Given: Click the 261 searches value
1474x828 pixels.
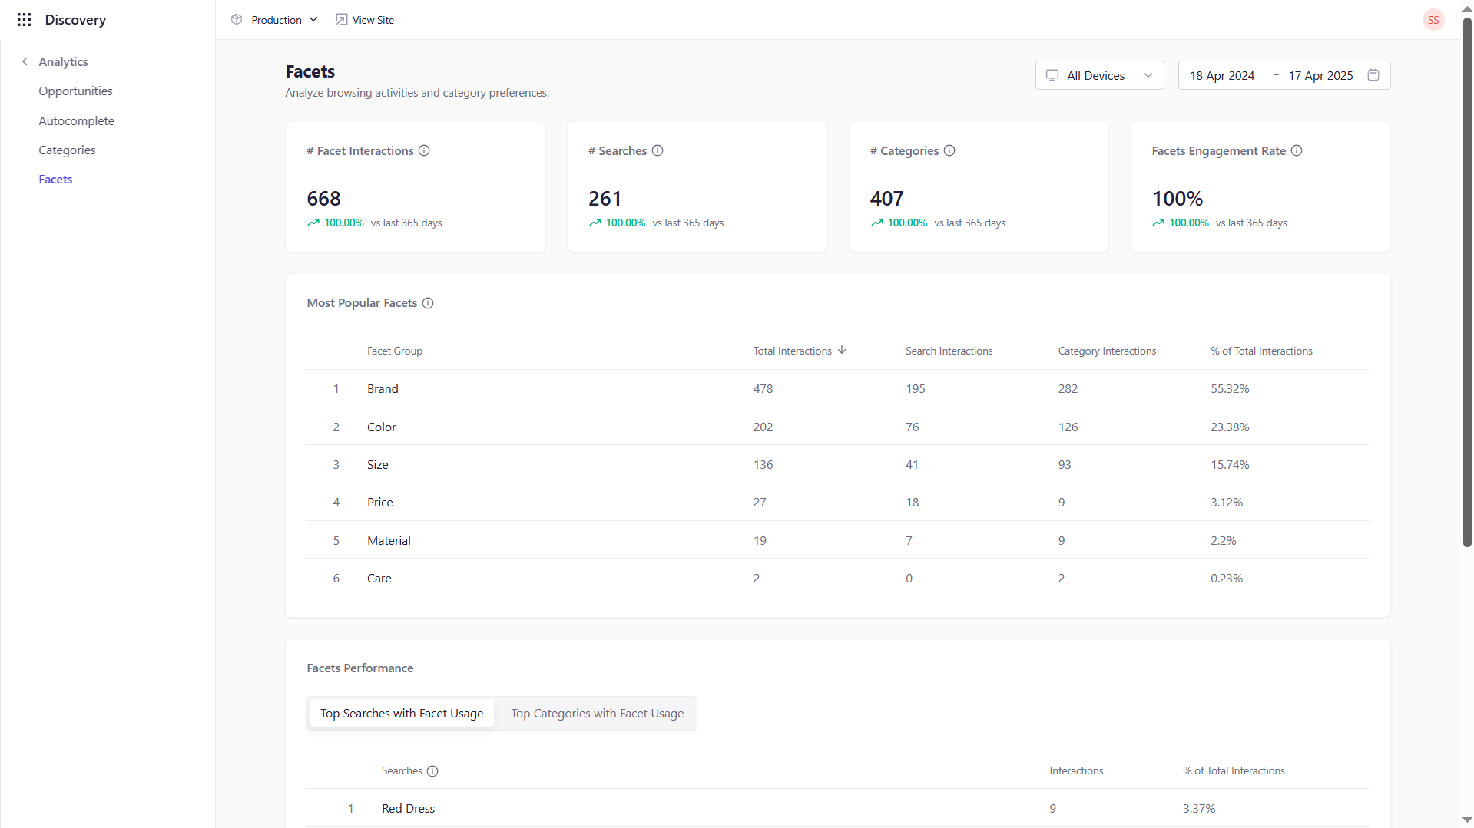Looking at the screenshot, I should 605,199.
